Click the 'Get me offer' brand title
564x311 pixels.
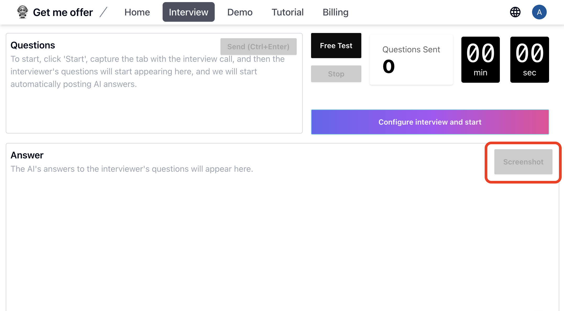coord(63,12)
